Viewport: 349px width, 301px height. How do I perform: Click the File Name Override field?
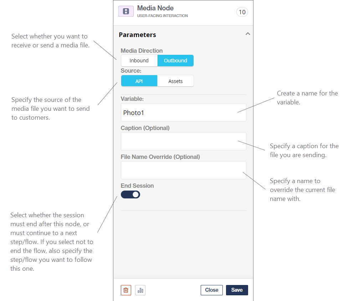click(x=183, y=170)
